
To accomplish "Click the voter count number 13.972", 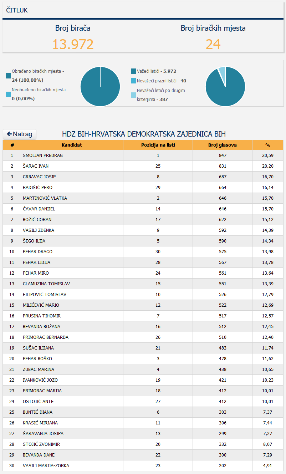I will click(x=73, y=44).
